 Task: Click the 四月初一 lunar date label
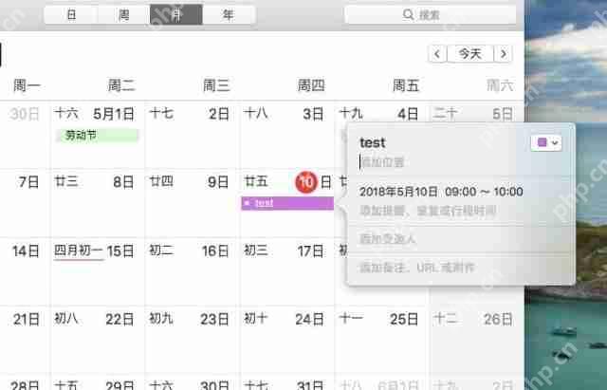(78, 251)
